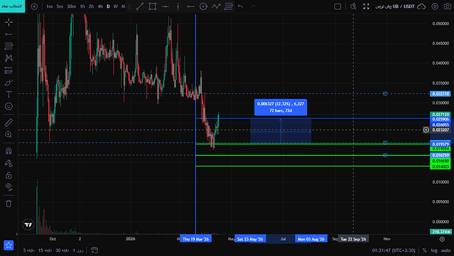Select the D daily timeframe
The image size is (454, 256).
109,7
